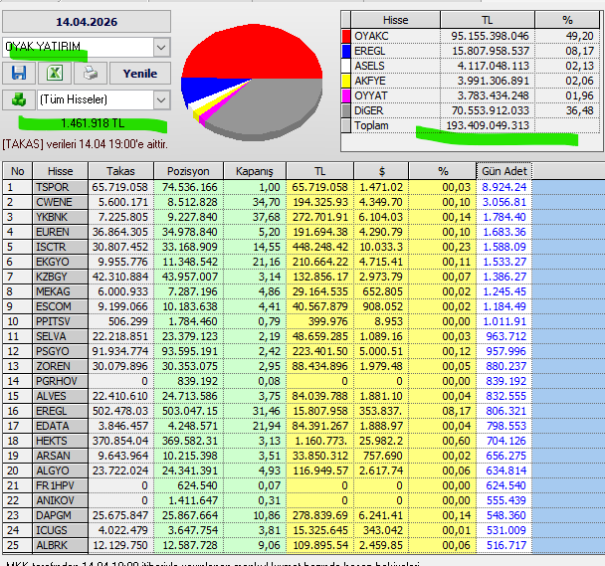Select the ZOREN stock cell

coord(60,366)
